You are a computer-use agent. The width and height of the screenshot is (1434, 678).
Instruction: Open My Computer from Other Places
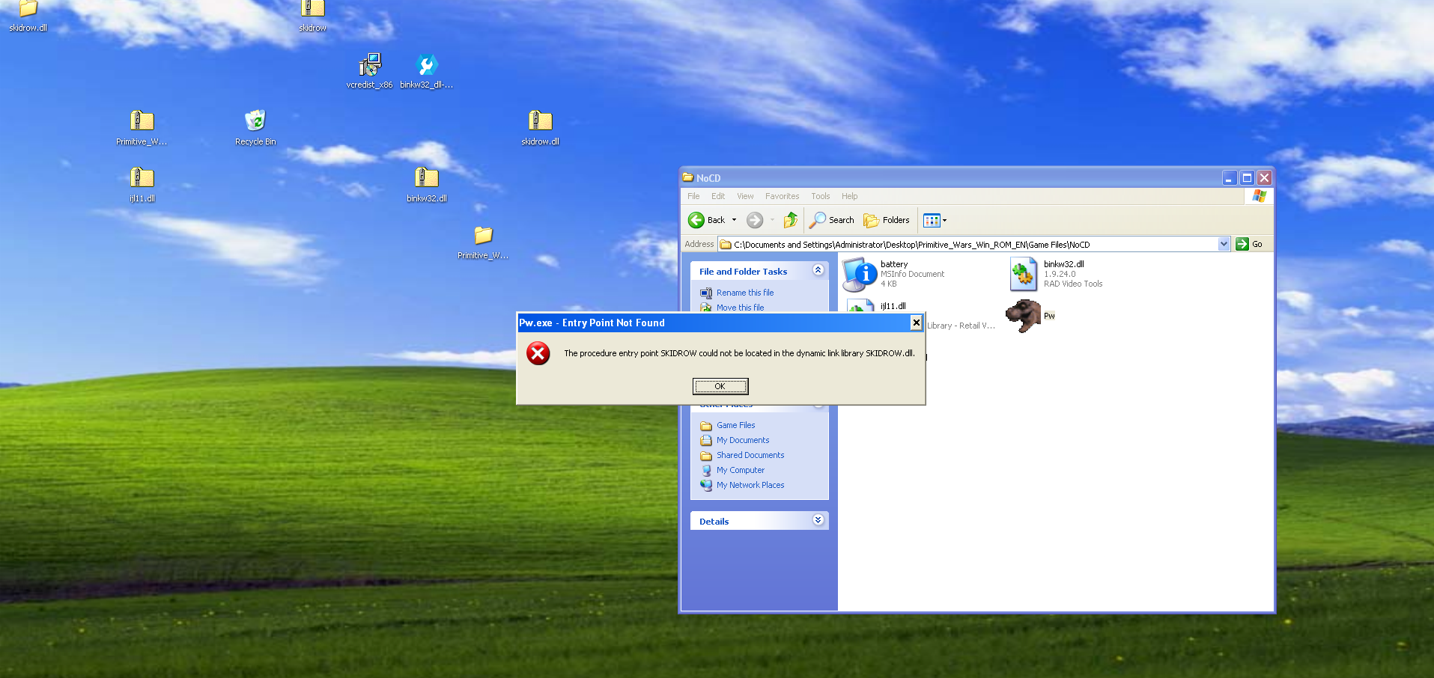click(740, 470)
